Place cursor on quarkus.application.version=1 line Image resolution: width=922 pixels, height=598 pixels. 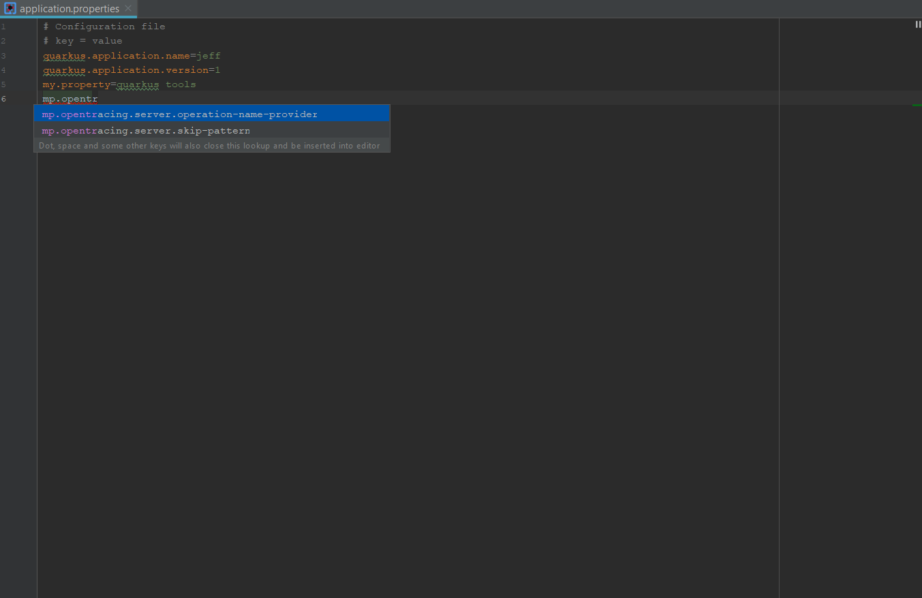132,70
